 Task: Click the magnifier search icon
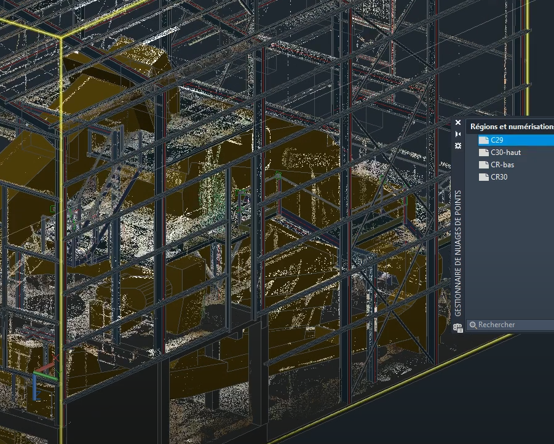473,325
